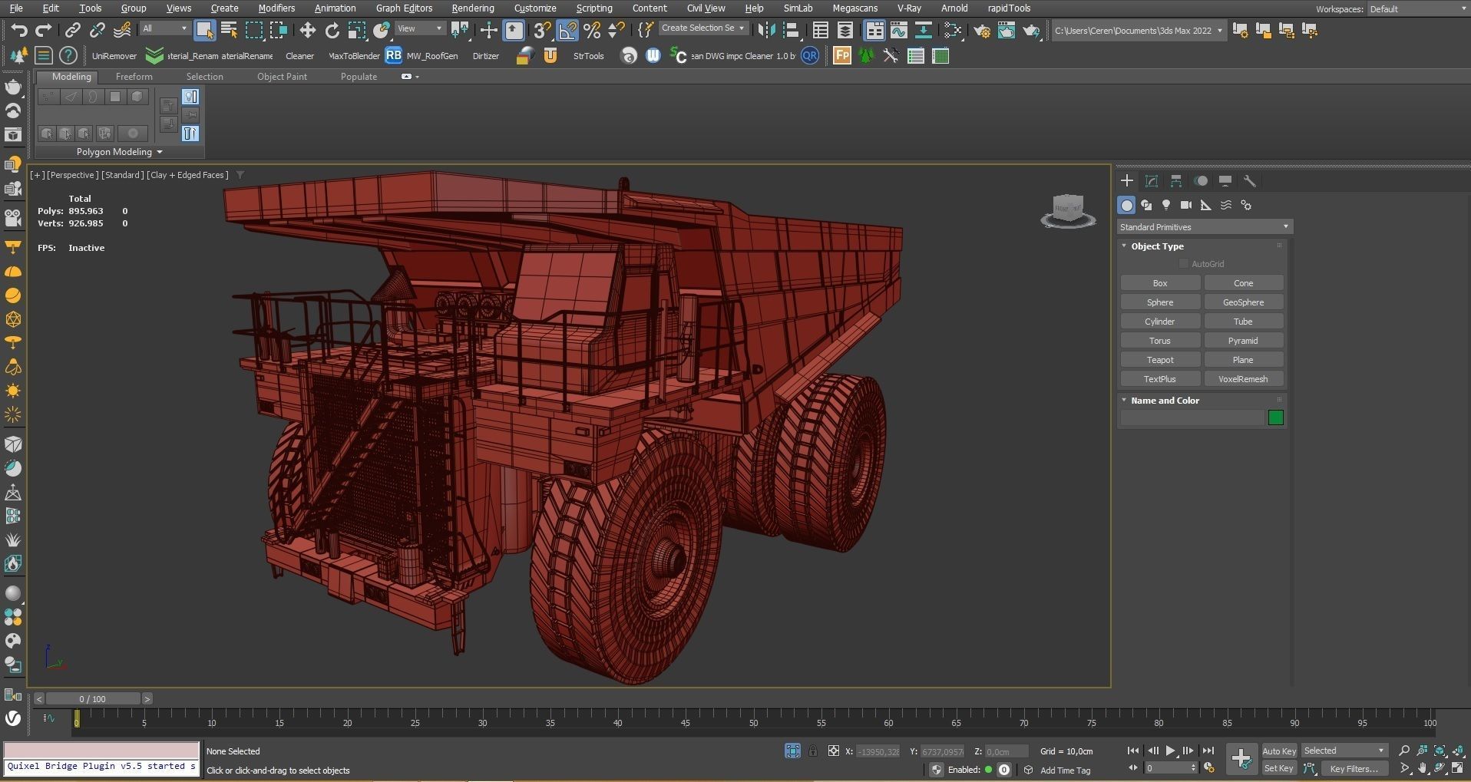Click the Redo arrow icon
Viewport: 1471px width, 782px height.
(x=44, y=31)
